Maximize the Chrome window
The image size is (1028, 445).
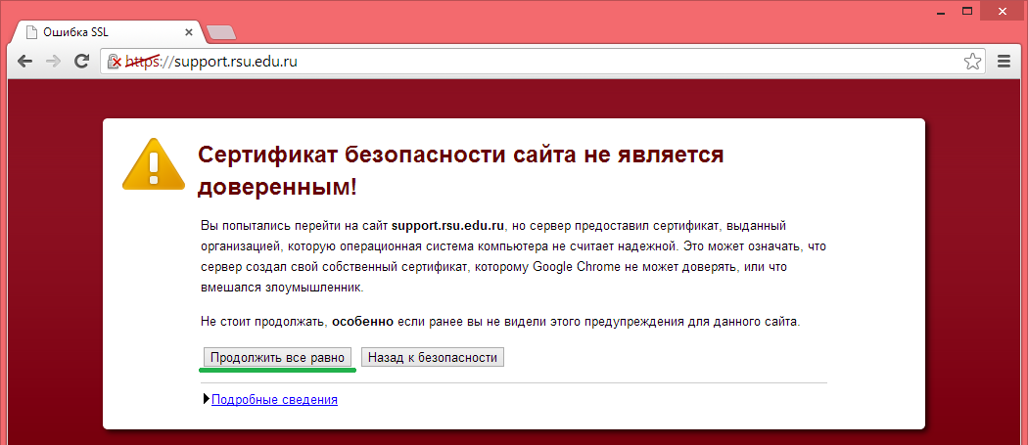pos(967,11)
